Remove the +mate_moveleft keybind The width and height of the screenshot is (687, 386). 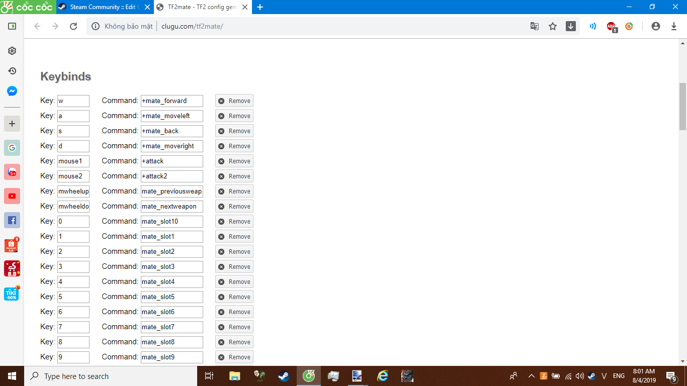click(x=234, y=116)
